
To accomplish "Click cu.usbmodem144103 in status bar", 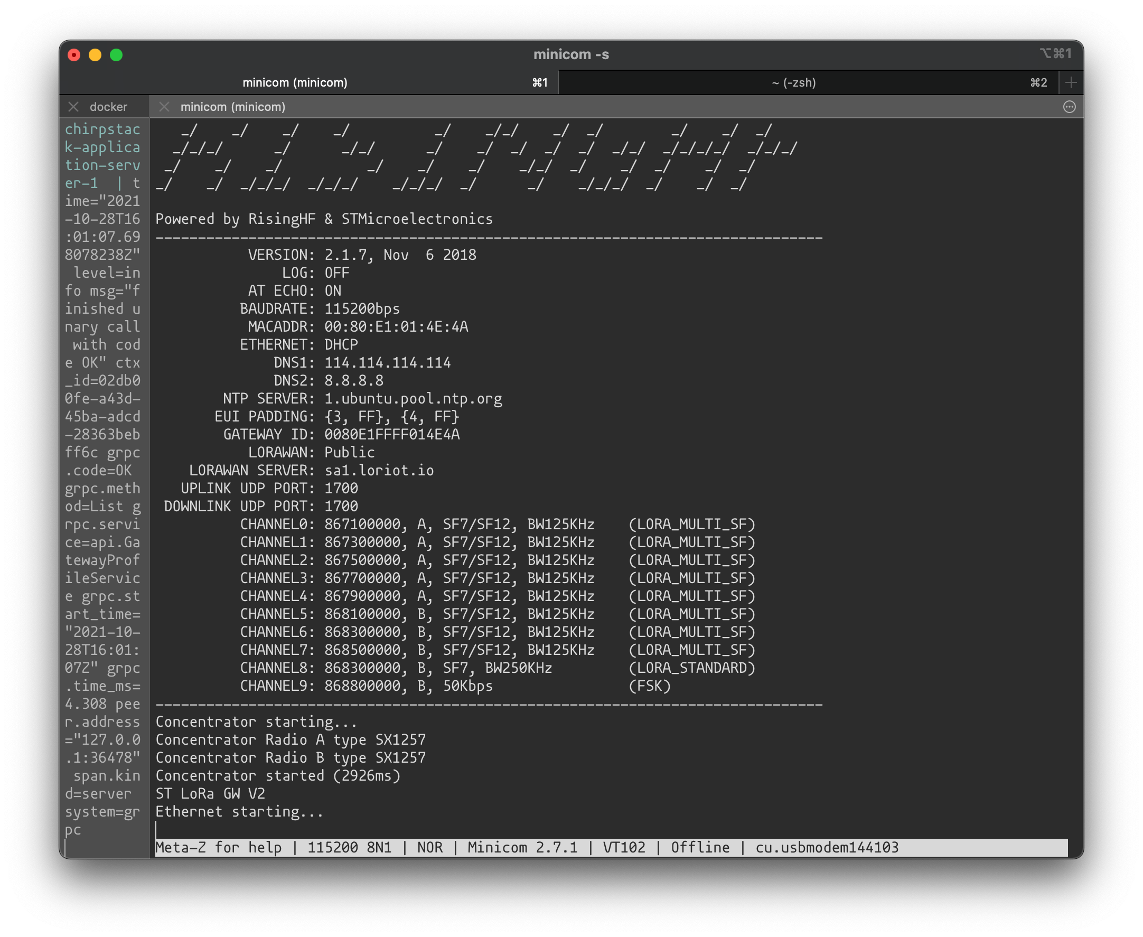I will click(x=827, y=847).
